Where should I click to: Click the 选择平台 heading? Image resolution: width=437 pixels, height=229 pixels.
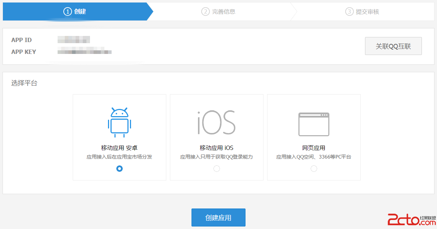pos(24,83)
